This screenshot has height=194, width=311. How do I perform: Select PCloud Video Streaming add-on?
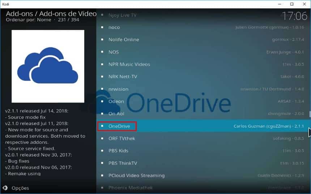[204, 175]
